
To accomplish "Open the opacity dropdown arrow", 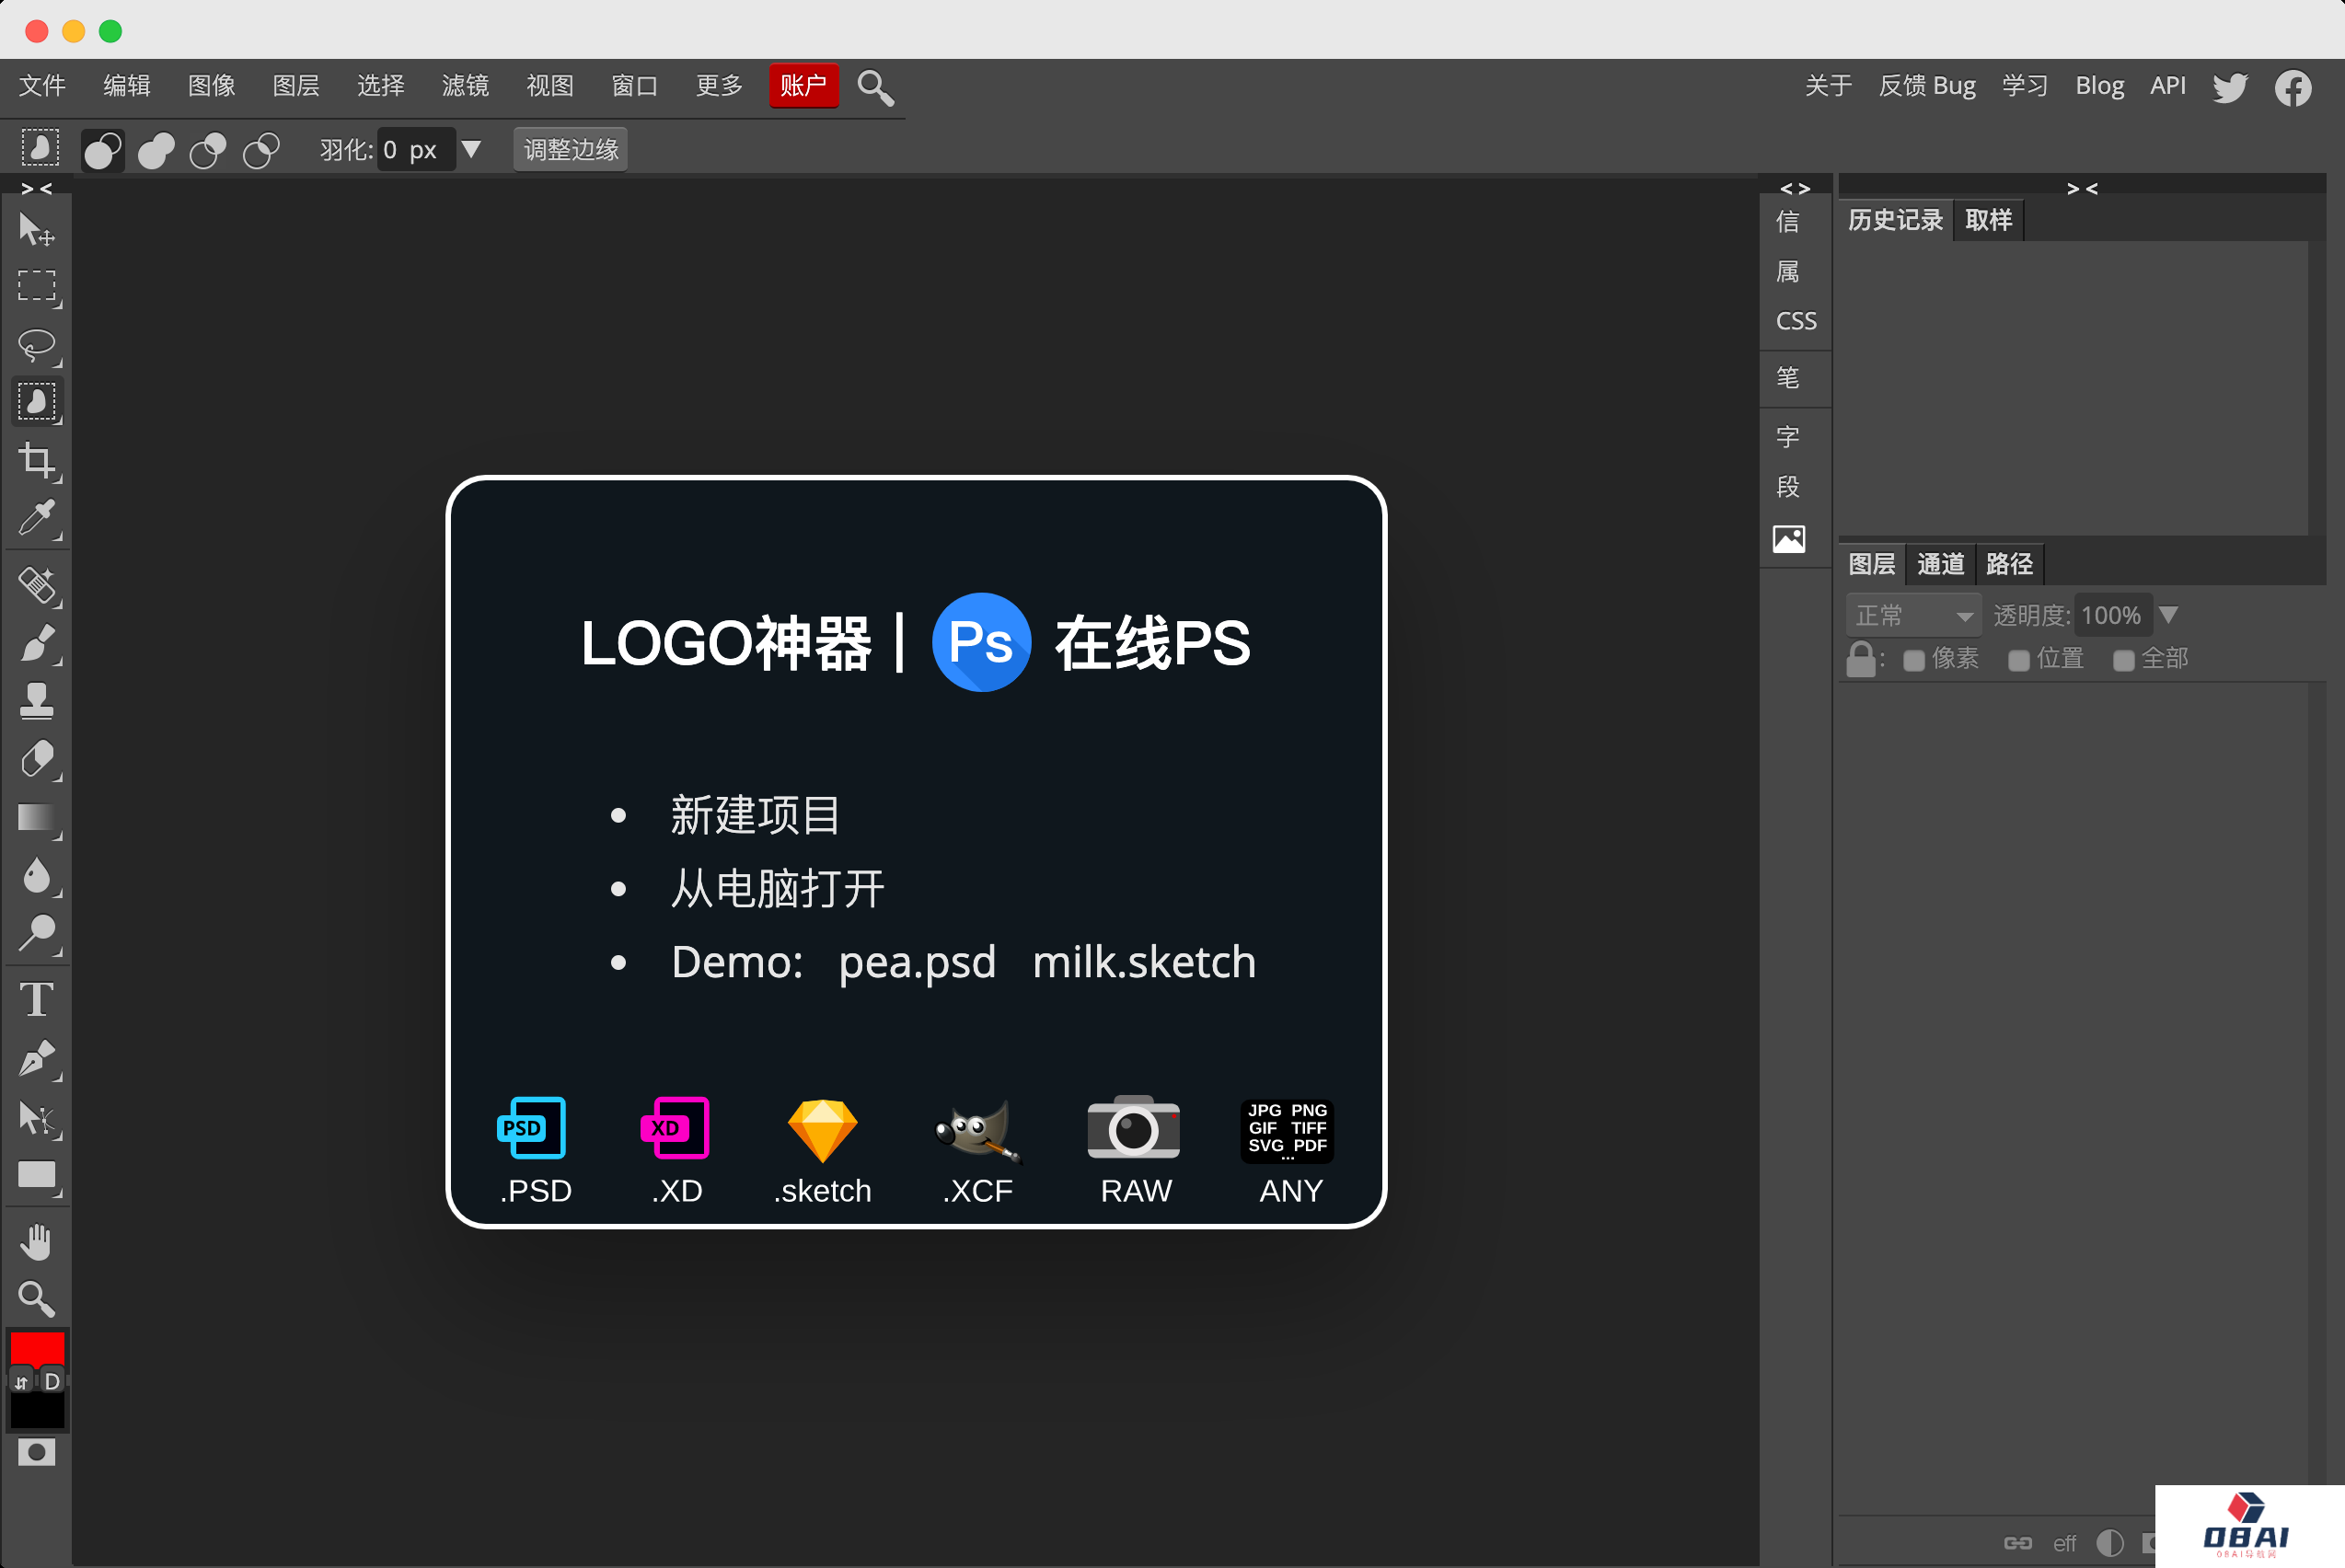I will (2167, 615).
